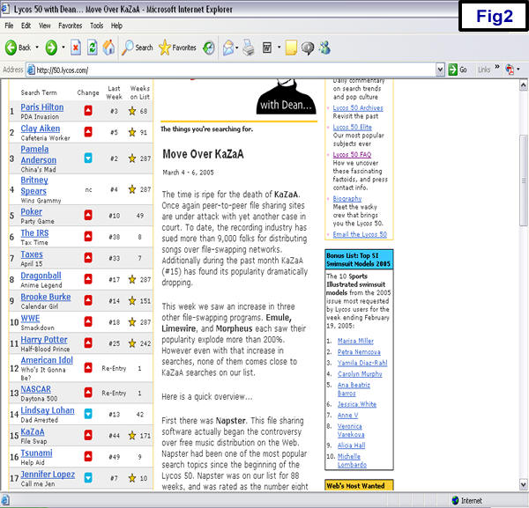Follow the Email the Lycos 50 link

click(x=360, y=234)
